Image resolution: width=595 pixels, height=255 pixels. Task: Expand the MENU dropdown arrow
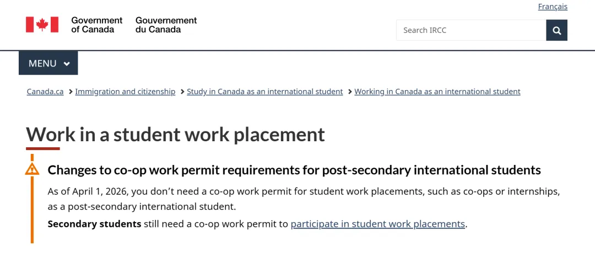click(x=67, y=64)
